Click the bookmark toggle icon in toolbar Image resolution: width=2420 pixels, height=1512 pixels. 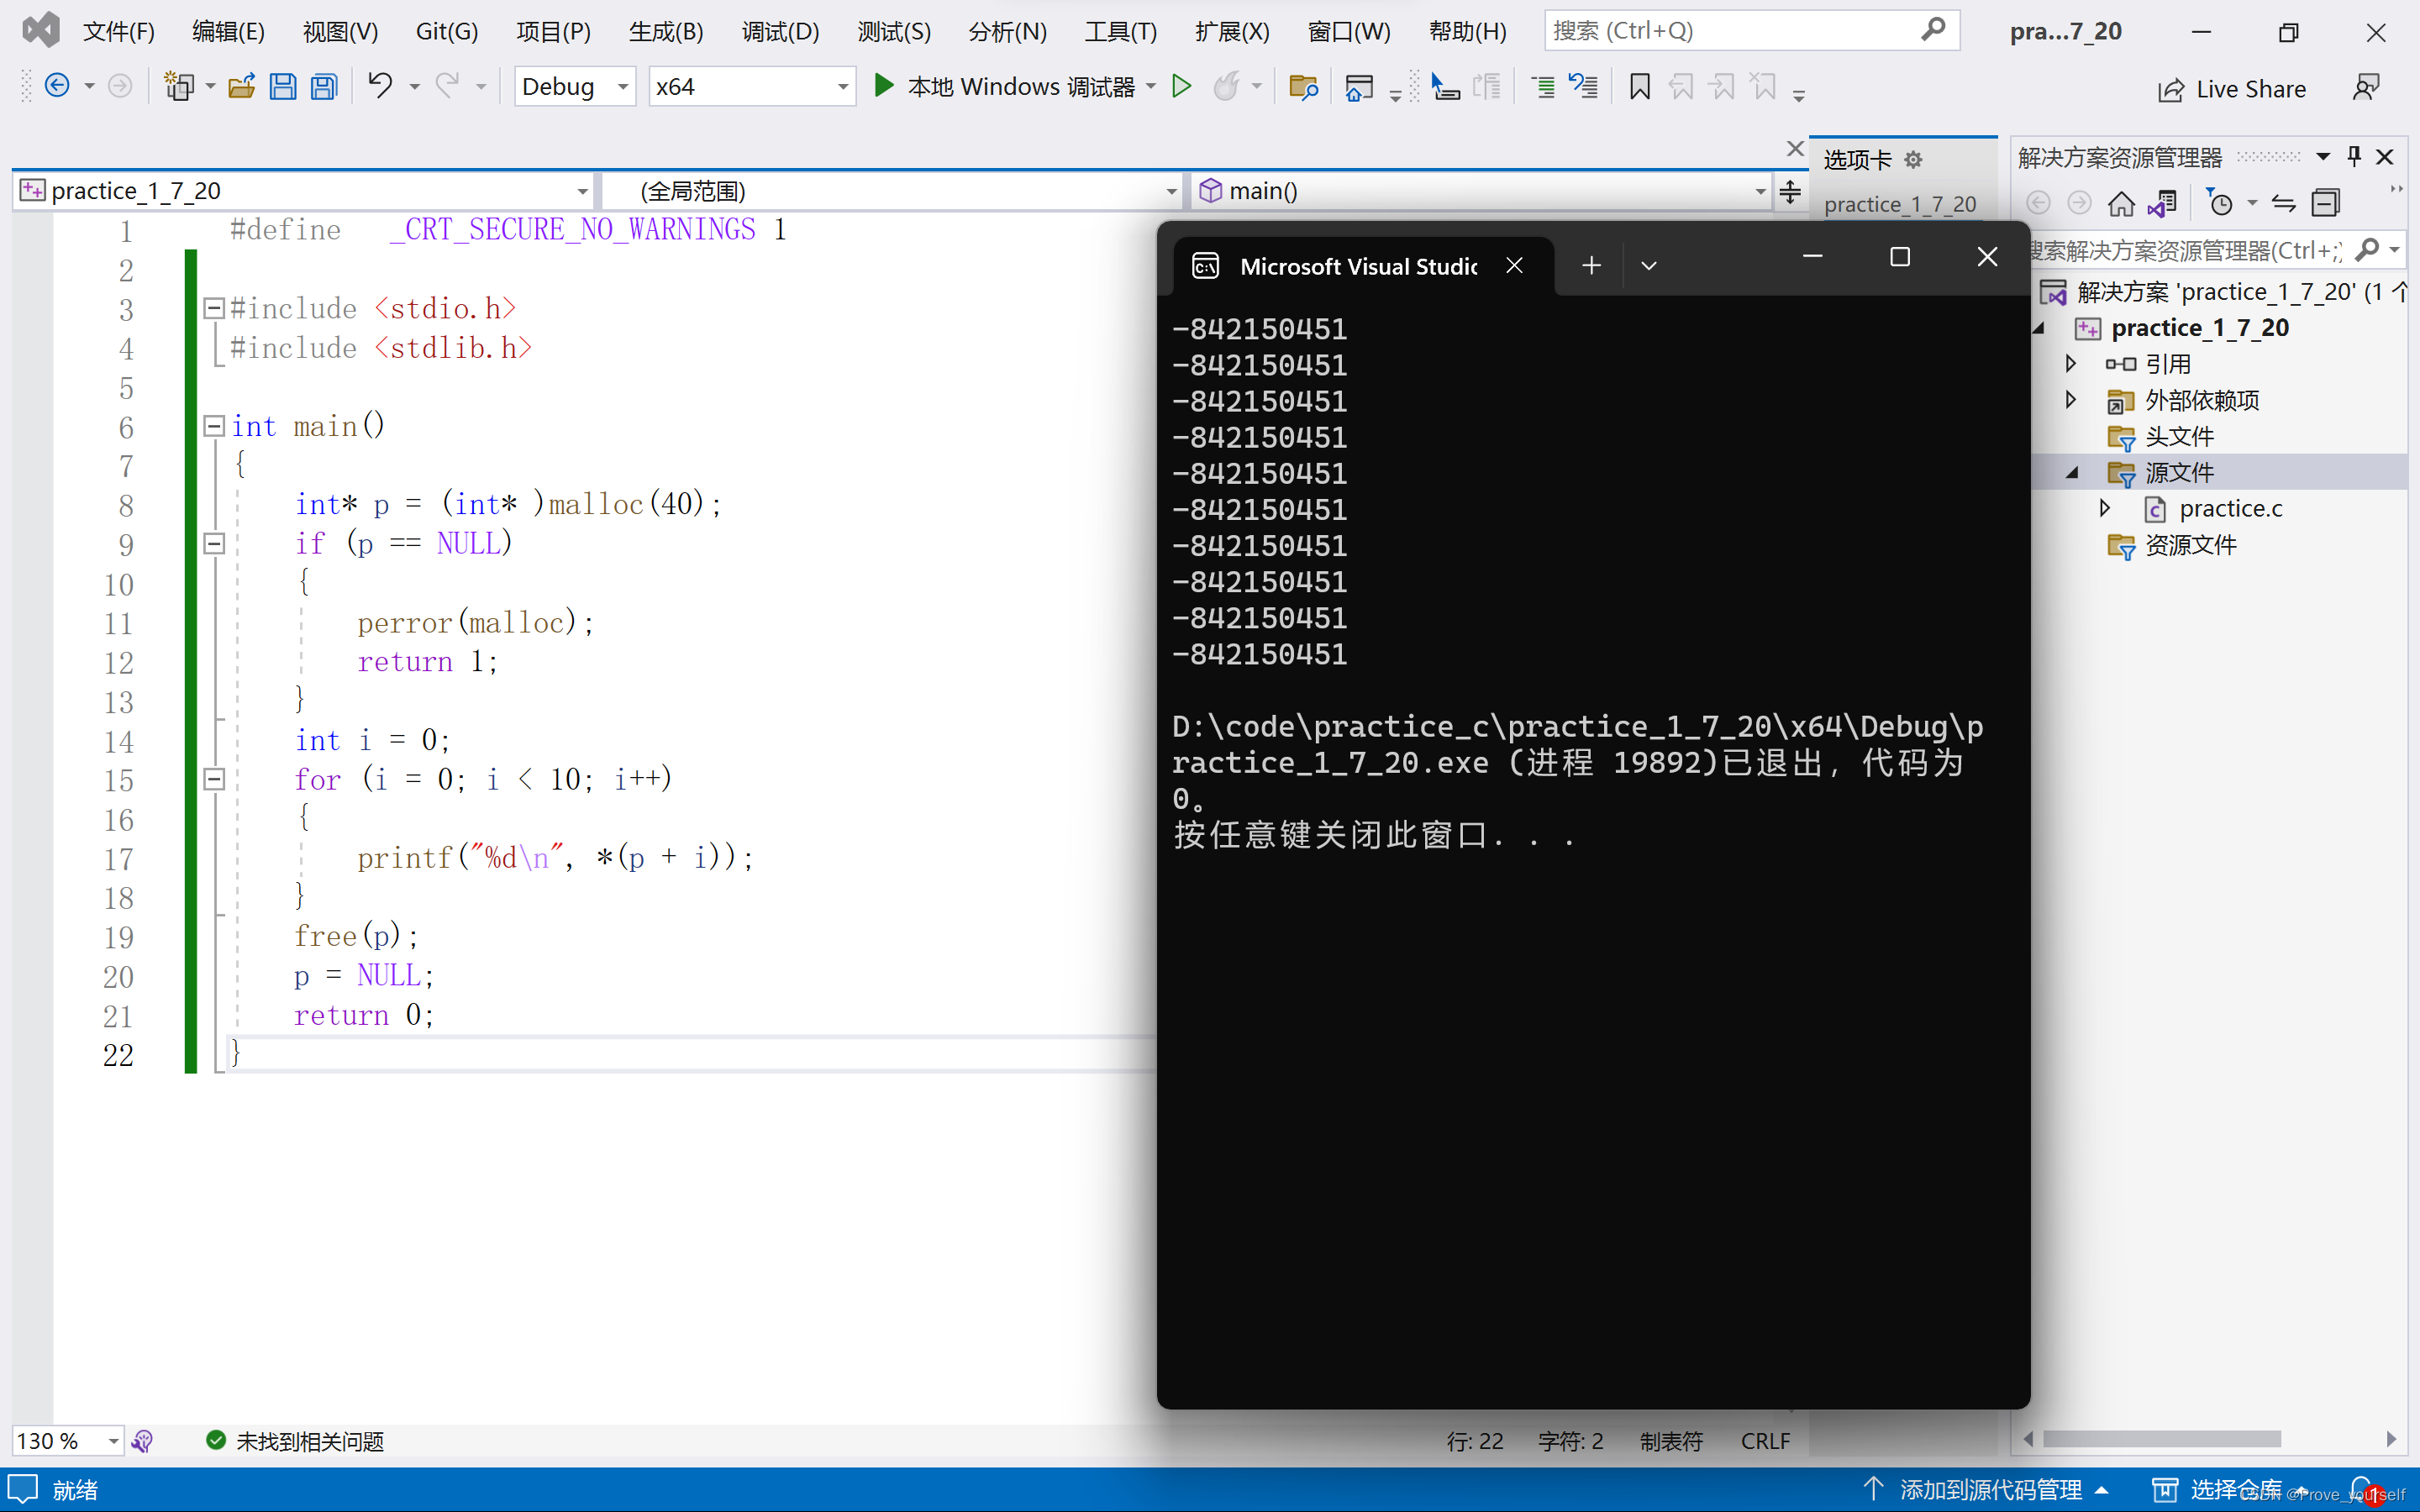(x=1639, y=87)
